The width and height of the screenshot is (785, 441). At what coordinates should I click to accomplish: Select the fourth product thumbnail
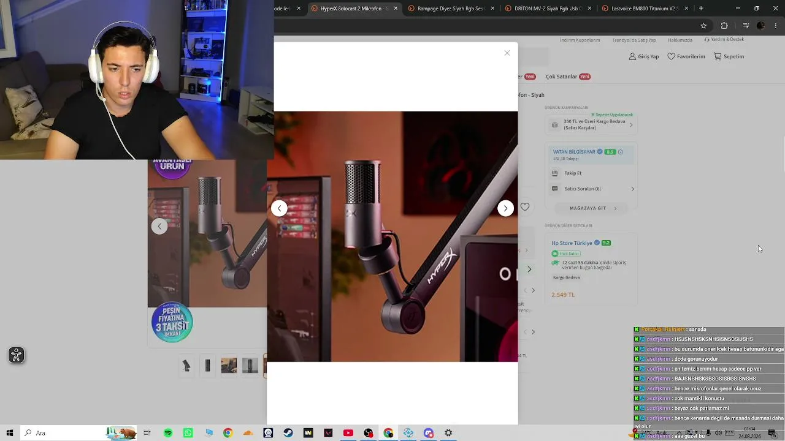(250, 366)
